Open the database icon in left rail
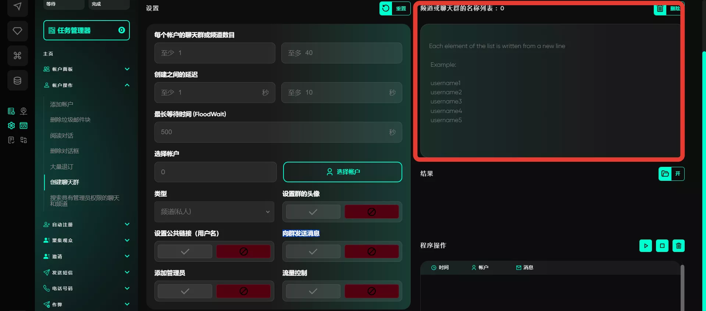 tap(17, 80)
